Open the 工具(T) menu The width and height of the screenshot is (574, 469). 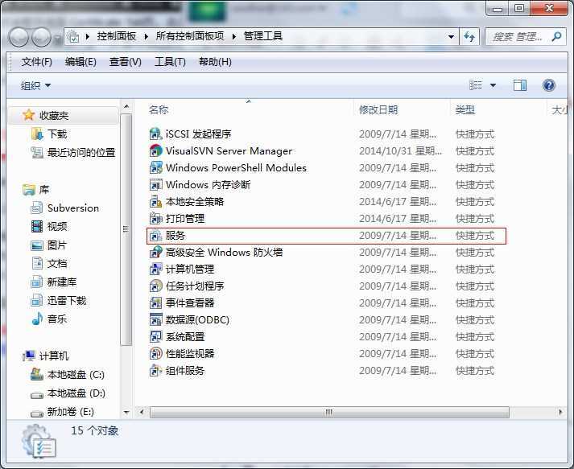click(x=170, y=61)
